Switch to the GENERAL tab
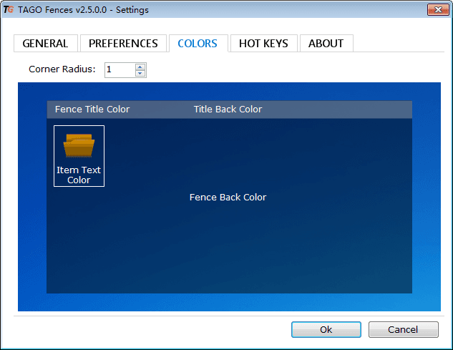Image resolution: width=453 pixels, height=350 pixels. tap(45, 44)
